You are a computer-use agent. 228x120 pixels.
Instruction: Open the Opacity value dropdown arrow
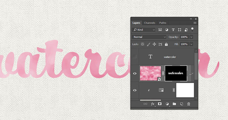click(x=192, y=37)
